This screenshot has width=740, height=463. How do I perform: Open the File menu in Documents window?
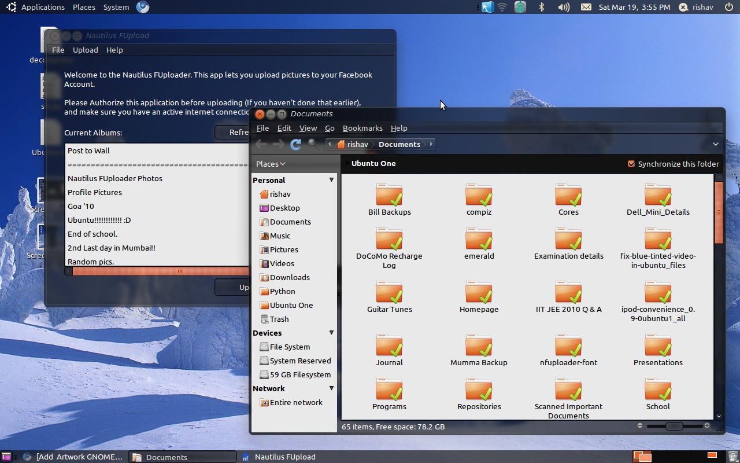[262, 128]
